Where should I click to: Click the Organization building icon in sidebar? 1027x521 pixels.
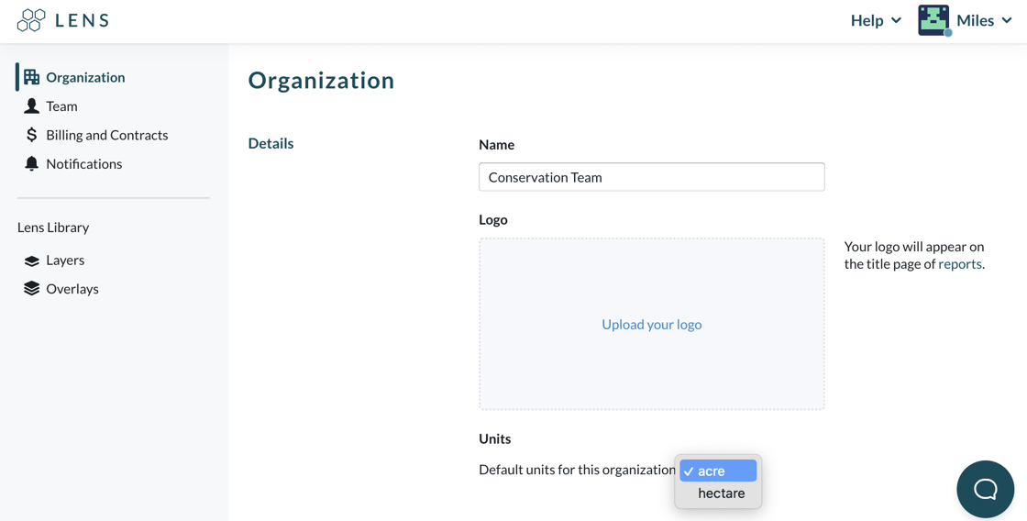tap(31, 77)
